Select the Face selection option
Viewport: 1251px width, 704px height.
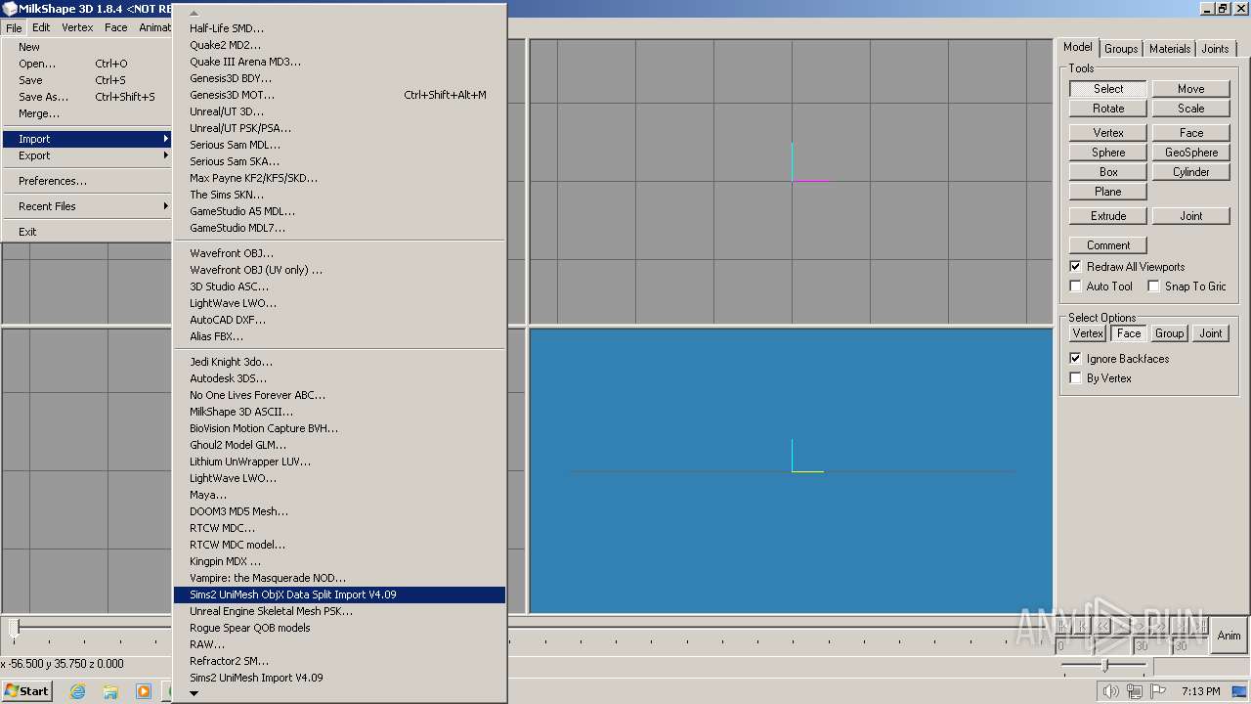click(1129, 333)
